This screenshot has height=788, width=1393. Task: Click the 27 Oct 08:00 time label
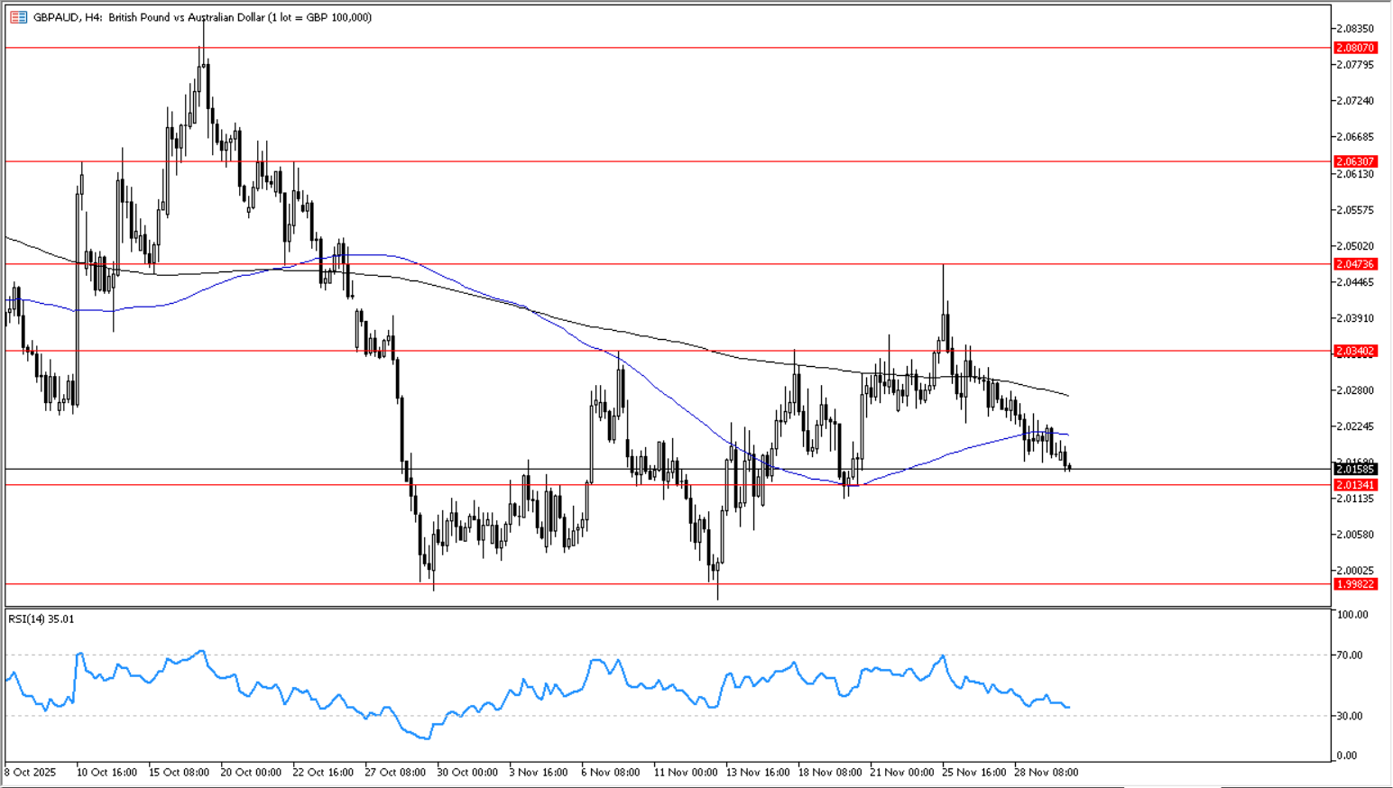[x=395, y=773]
